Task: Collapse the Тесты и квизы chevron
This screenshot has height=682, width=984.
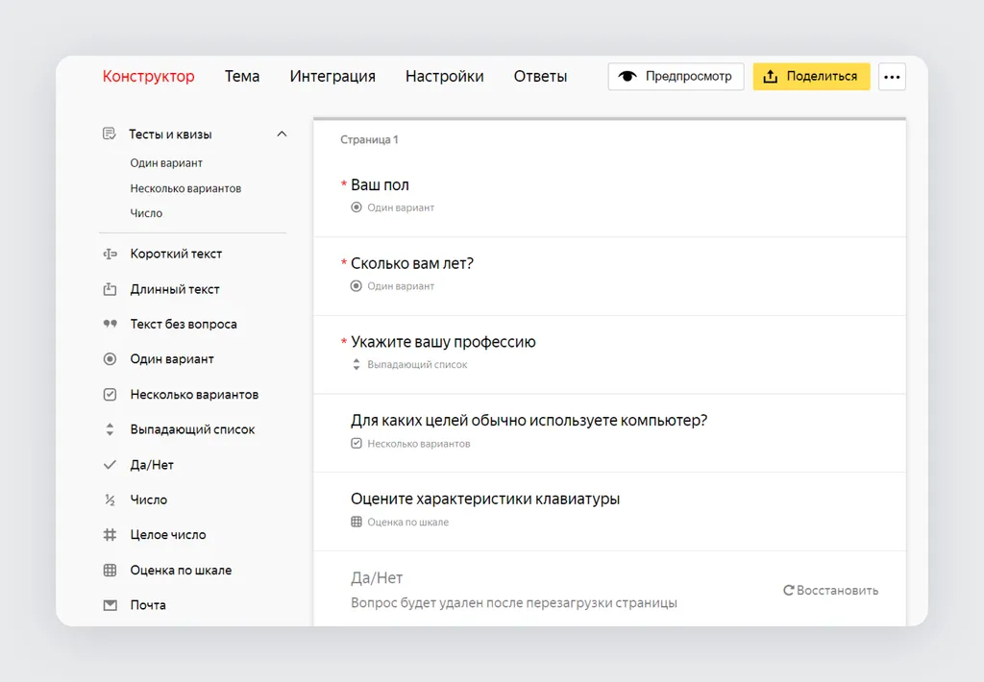Action: tap(282, 134)
